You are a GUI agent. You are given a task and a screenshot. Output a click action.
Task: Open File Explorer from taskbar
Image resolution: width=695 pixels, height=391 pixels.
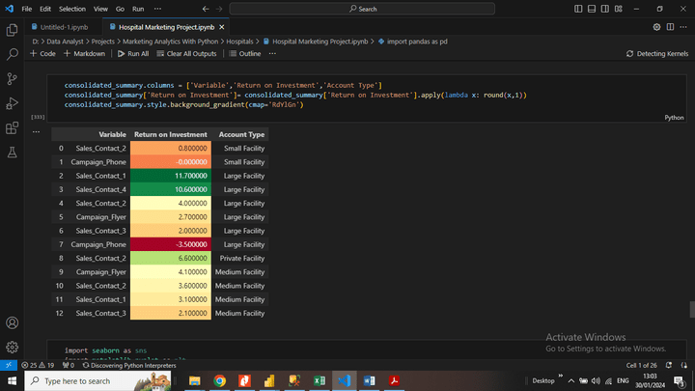[x=195, y=380]
